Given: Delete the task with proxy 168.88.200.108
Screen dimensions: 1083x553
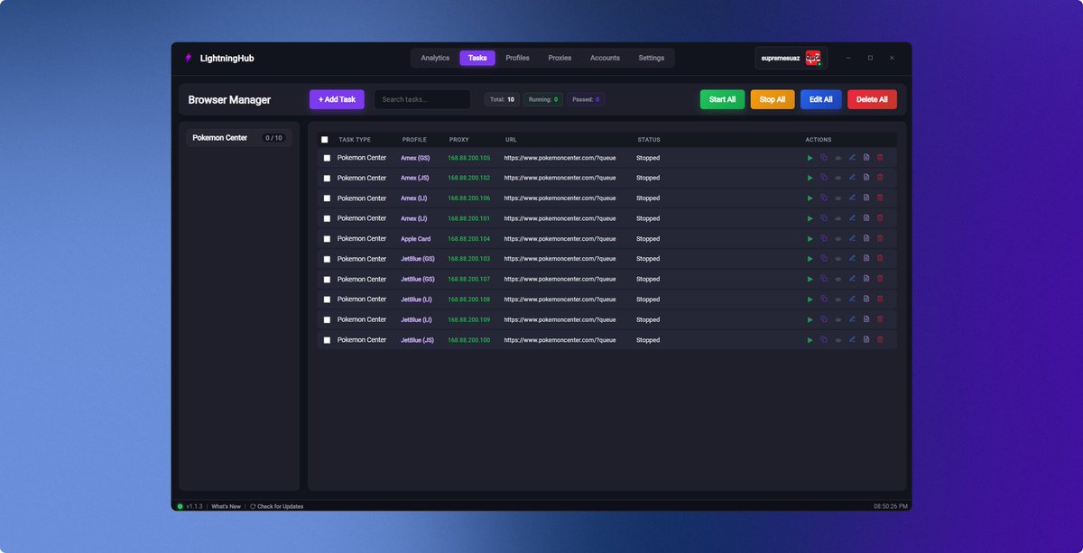Looking at the screenshot, I should coord(880,300).
